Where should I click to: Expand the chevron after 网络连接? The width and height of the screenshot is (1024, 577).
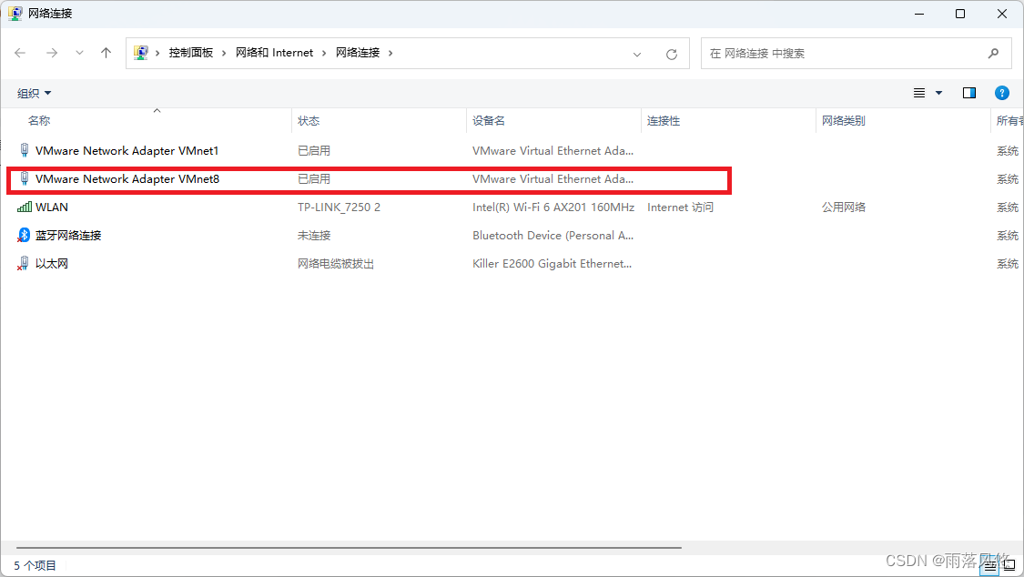(390, 53)
